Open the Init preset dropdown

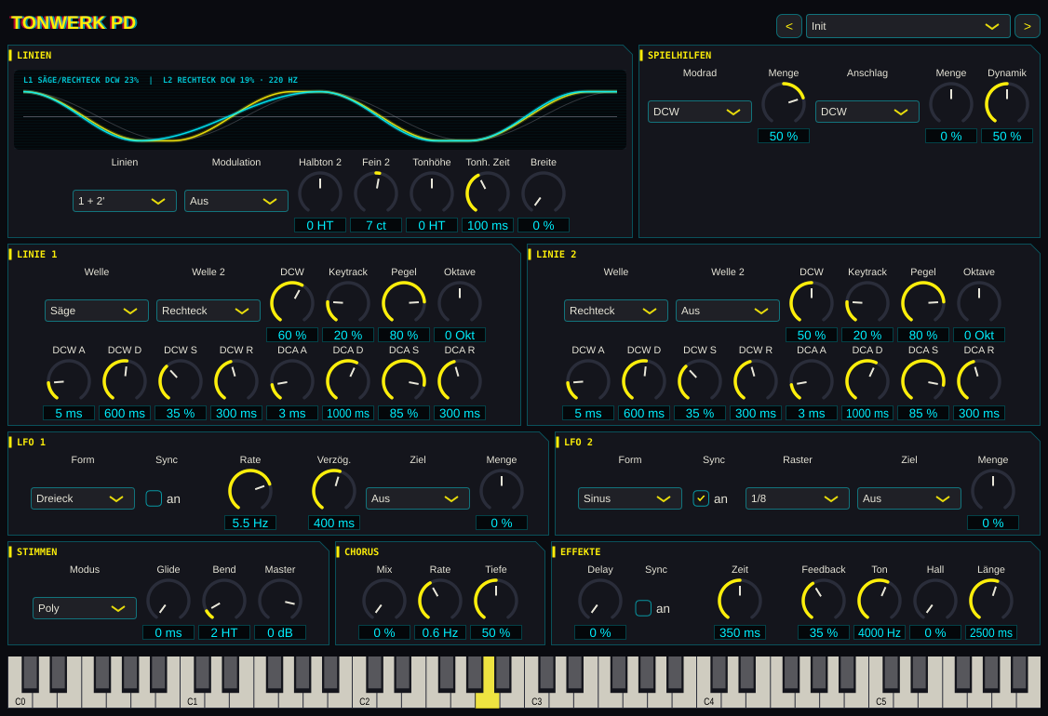[907, 26]
